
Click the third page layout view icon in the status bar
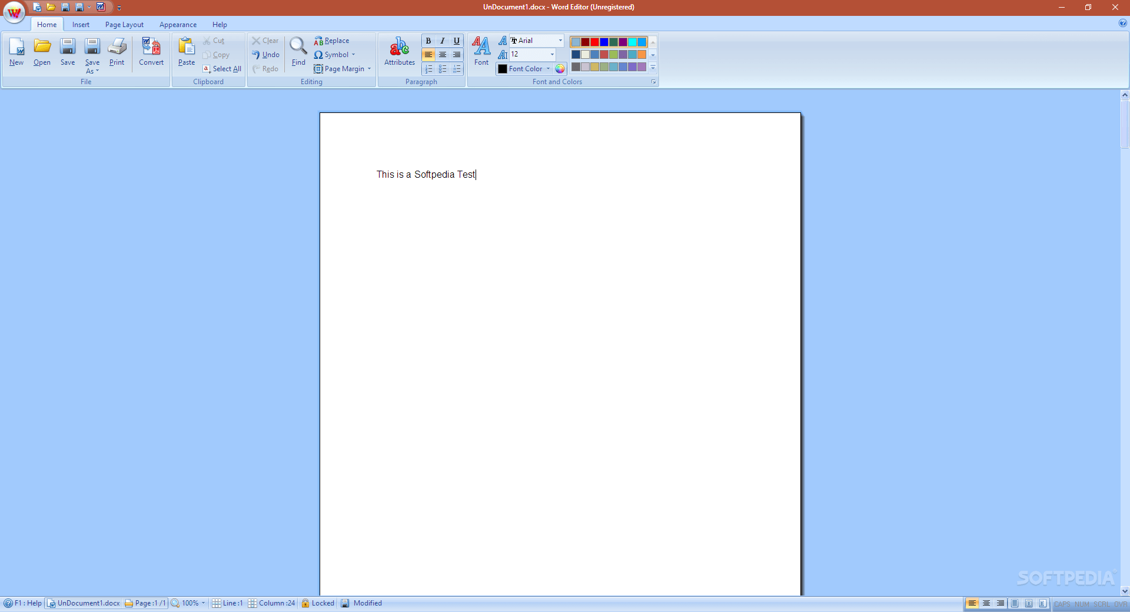pos(1043,603)
